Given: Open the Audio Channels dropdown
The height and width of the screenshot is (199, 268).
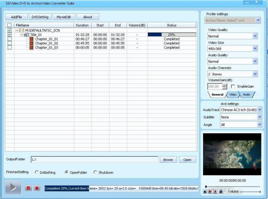Looking at the screenshot, I should pos(255,74).
